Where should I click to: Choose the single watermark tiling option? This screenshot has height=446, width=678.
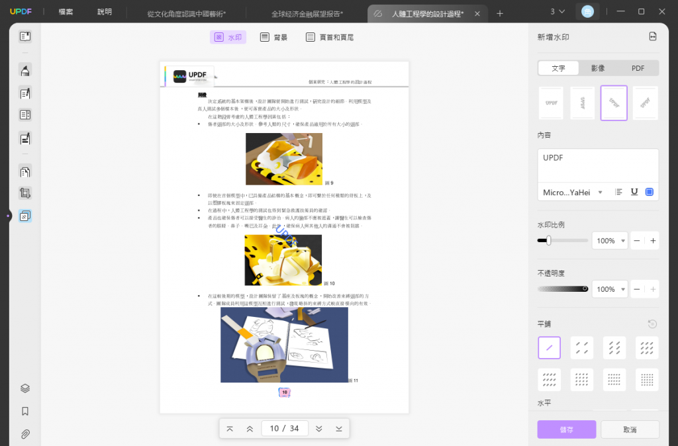(x=549, y=347)
